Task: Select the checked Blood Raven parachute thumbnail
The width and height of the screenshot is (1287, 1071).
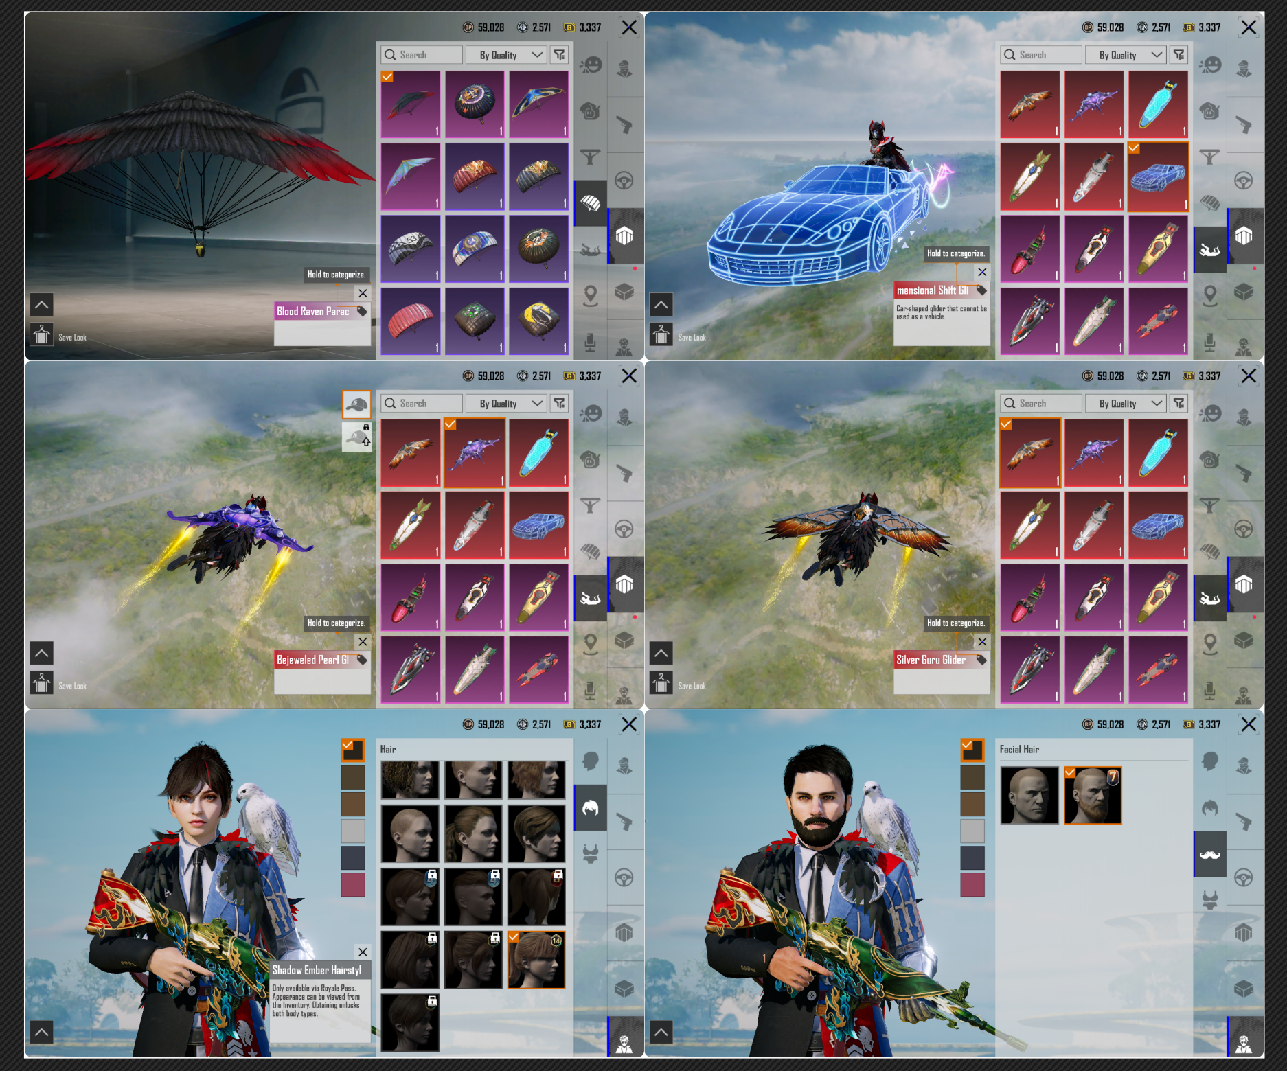Action: point(411,104)
